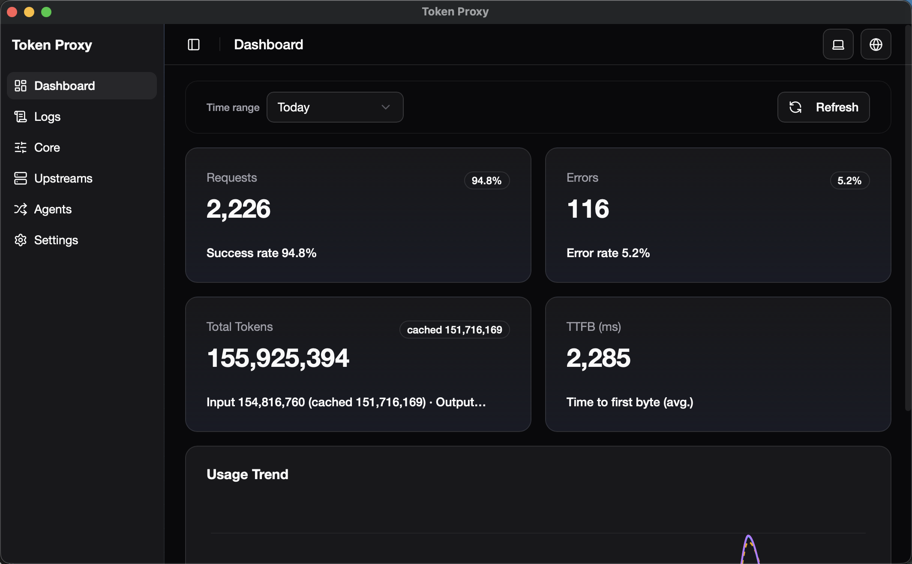Click the Core sliders icon
The width and height of the screenshot is (912, 564).
20,147
